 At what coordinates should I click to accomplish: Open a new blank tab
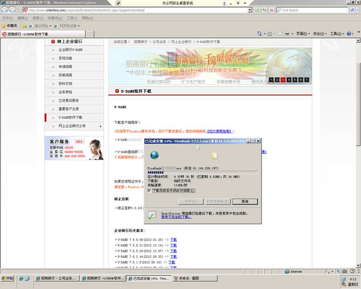[x=90, y=34]
